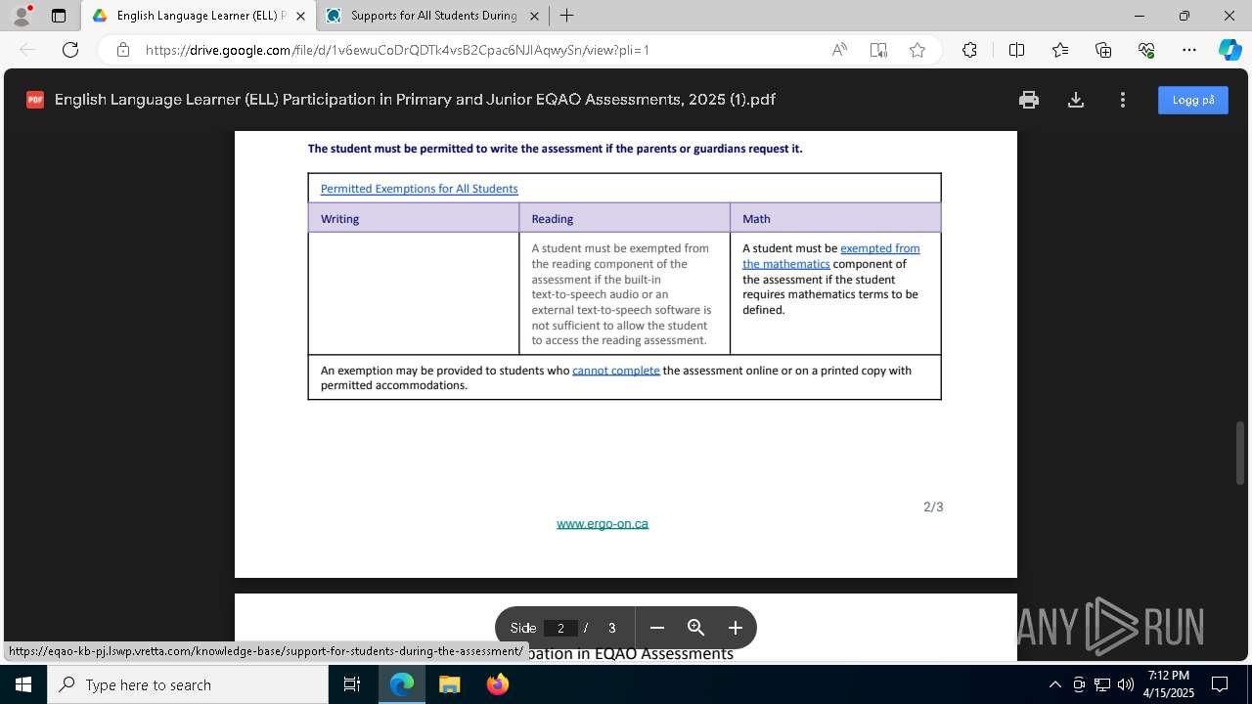Open a new browser tab
Screen dimensions: 1252x704
566,16
